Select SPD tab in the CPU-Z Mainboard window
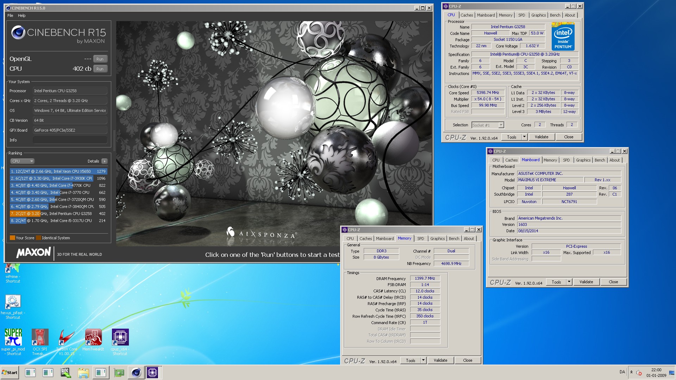Screen dimensions: 676x380 click(x=566, y=160)
